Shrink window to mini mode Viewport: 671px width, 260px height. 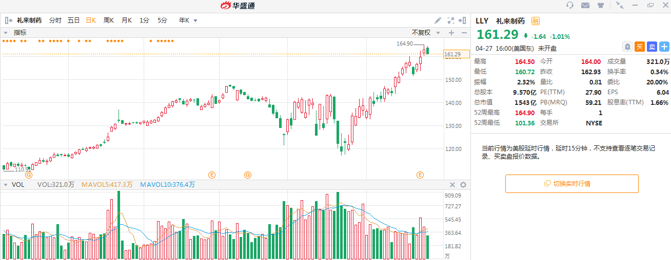tap(620, 5)
